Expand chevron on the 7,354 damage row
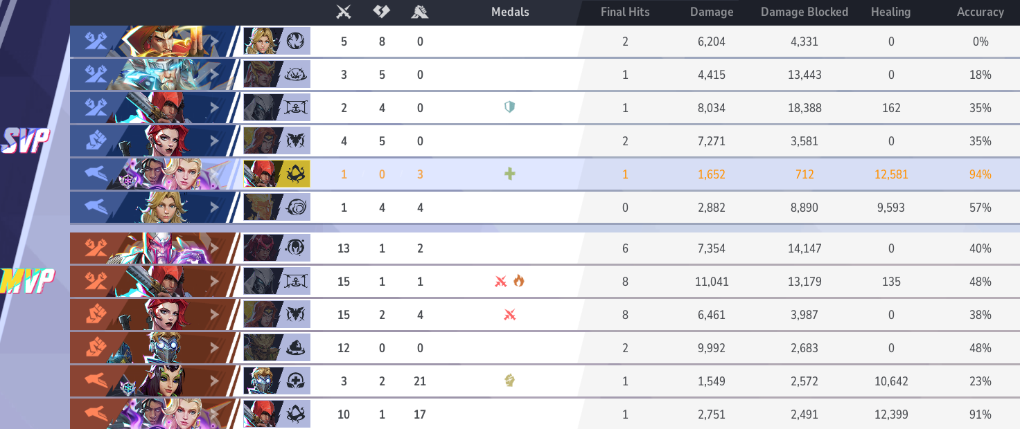Screen dimensions: 1020x429 (x=214, y=248)
